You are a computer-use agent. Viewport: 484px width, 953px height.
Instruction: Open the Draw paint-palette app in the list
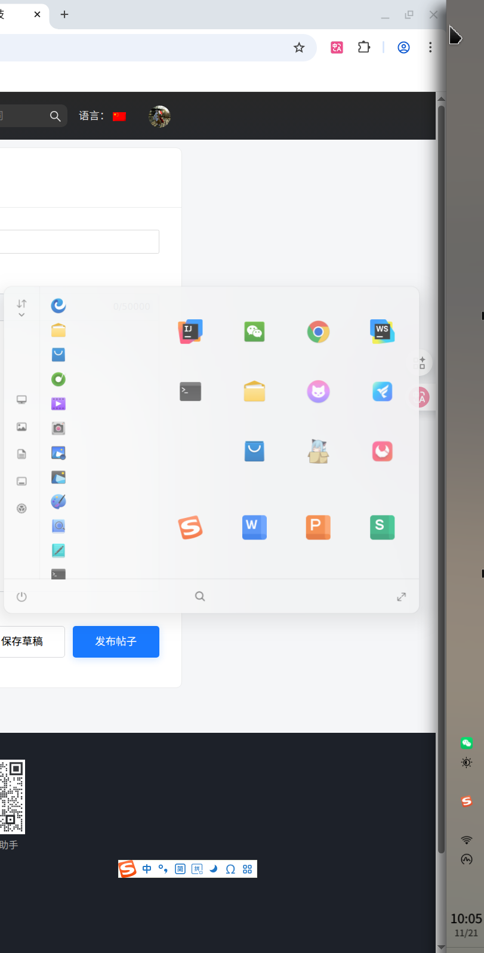click(58, 501)
